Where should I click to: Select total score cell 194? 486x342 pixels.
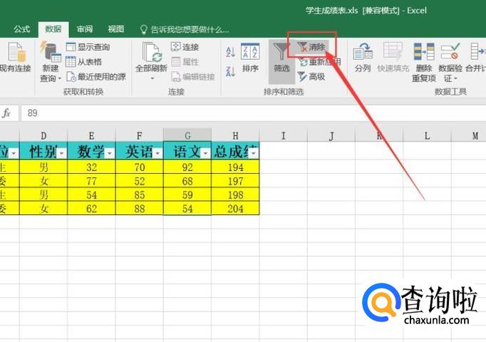tap(236, 167)
